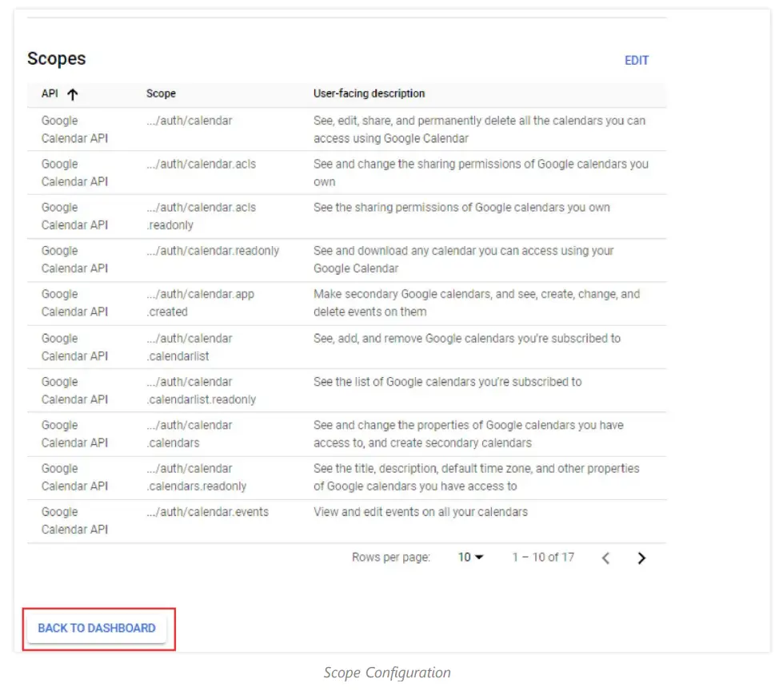The height and width of the screenshot is (691, 783).
Task: Select the .../auth/calendar.readonly scope cell
Action: tap(213, 251)
